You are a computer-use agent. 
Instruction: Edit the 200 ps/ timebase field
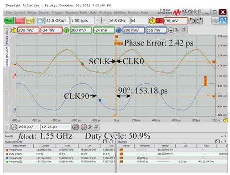tap(29, 127)
